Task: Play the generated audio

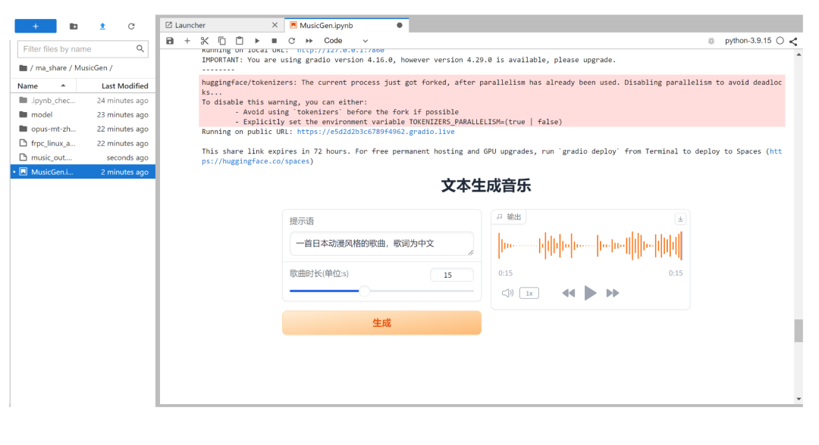Action: coord(590,293)
